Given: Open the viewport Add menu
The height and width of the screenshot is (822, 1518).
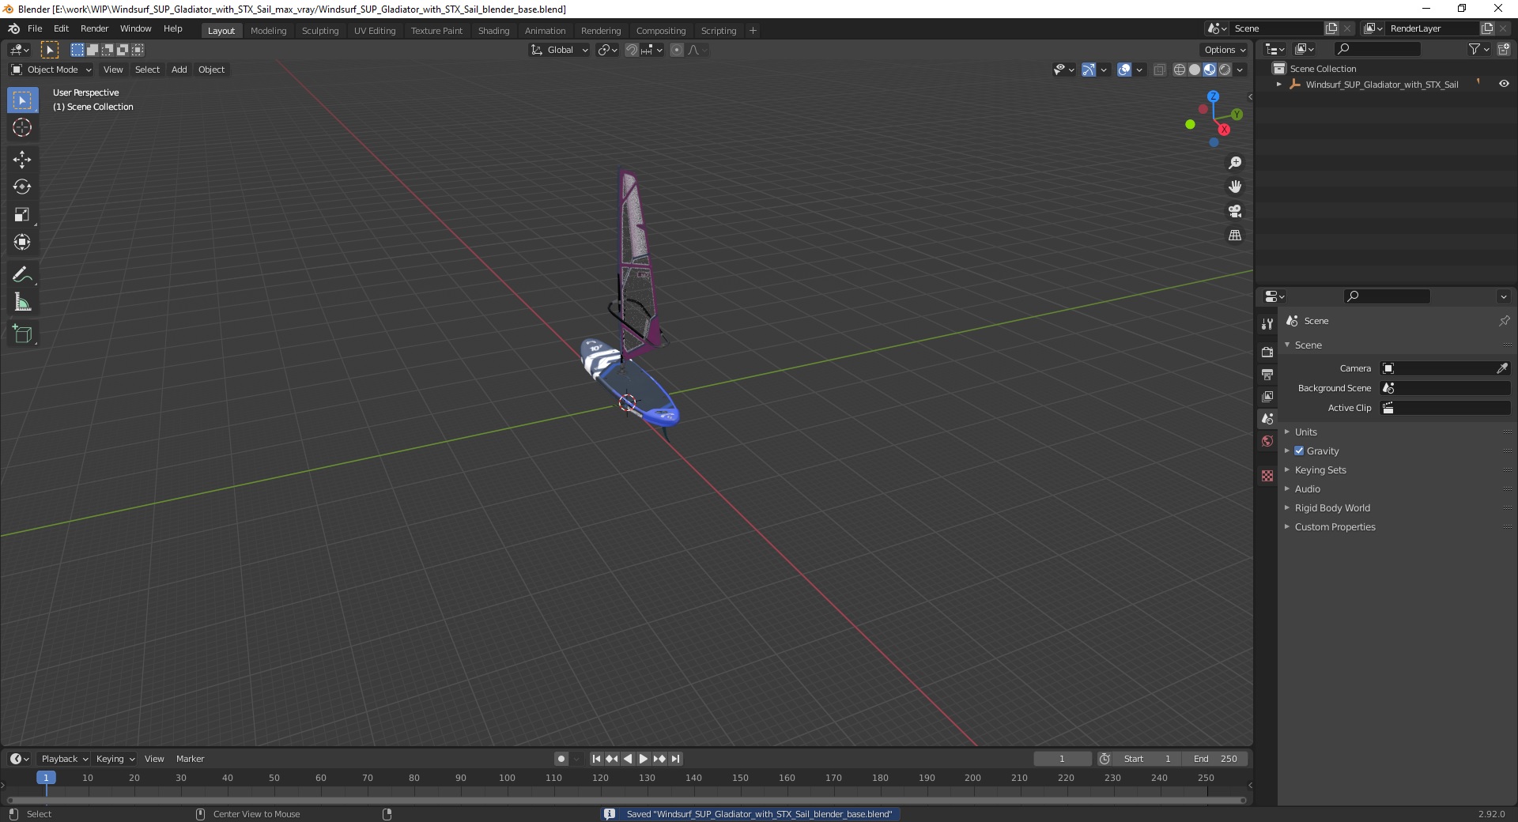Looking at the screenshot, I should point(179,70).
